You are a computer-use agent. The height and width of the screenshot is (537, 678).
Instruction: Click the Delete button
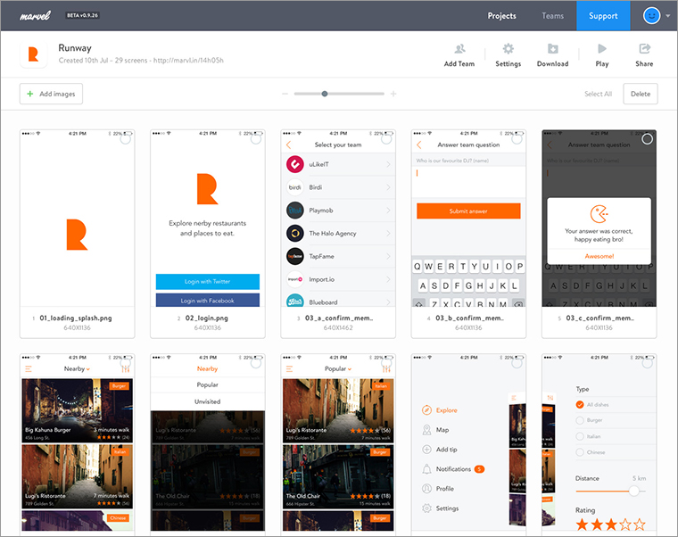pos(641,94)
